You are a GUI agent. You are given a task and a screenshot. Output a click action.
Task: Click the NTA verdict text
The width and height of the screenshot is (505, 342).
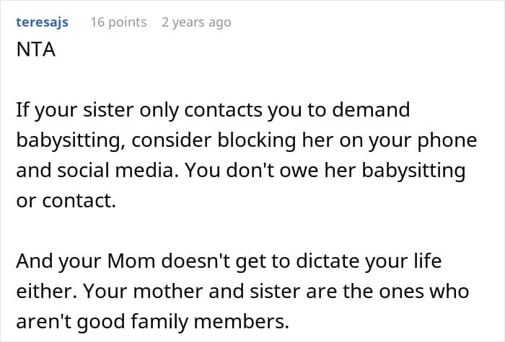tap(36, 50)
